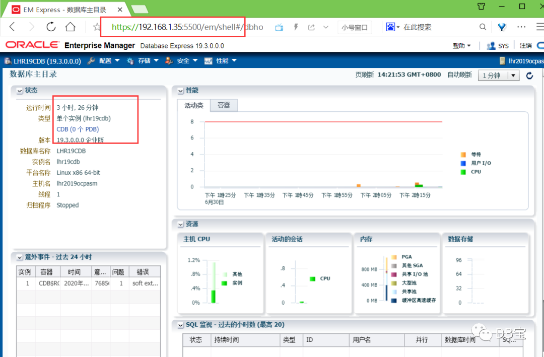Open browser home page icon
The image size is (544, 357).
pyautogui.click(x=71, y=27)
